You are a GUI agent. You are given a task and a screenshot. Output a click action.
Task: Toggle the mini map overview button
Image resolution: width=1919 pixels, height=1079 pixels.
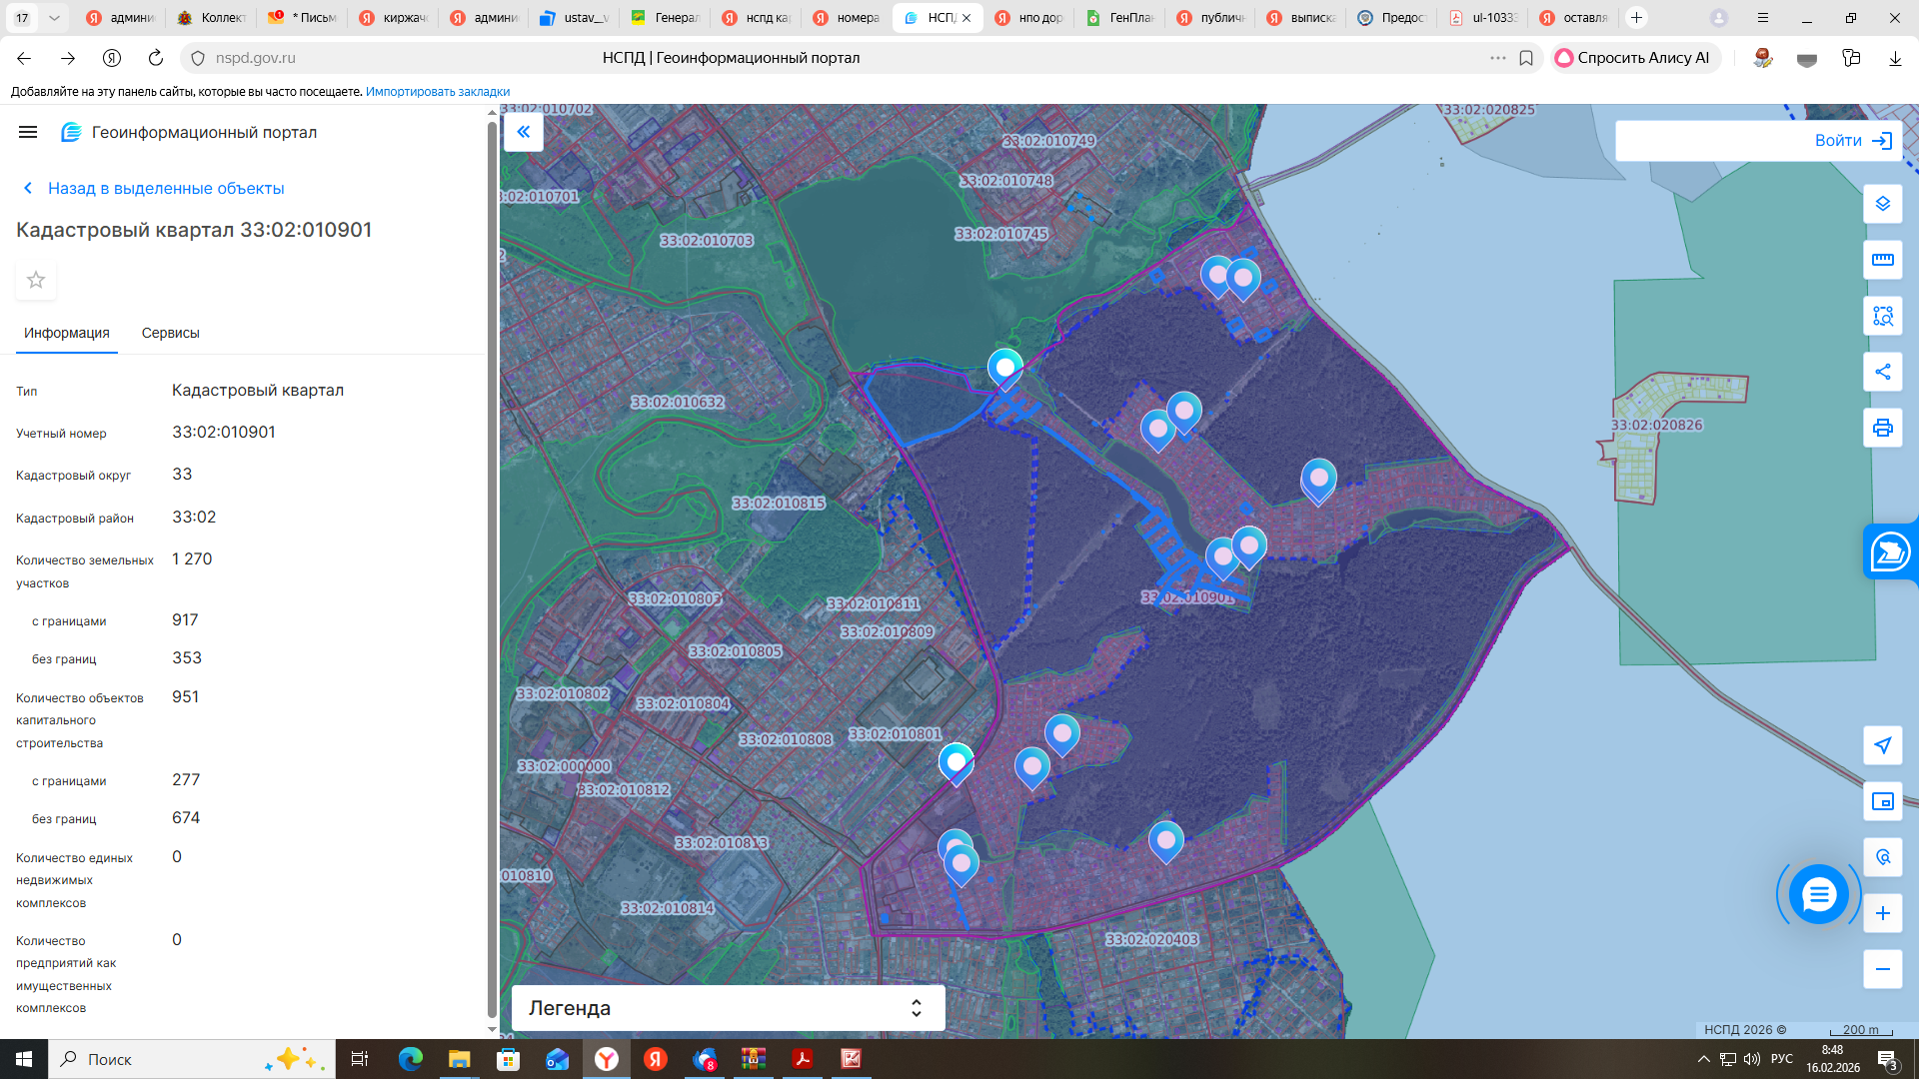tap(1882, 801)
